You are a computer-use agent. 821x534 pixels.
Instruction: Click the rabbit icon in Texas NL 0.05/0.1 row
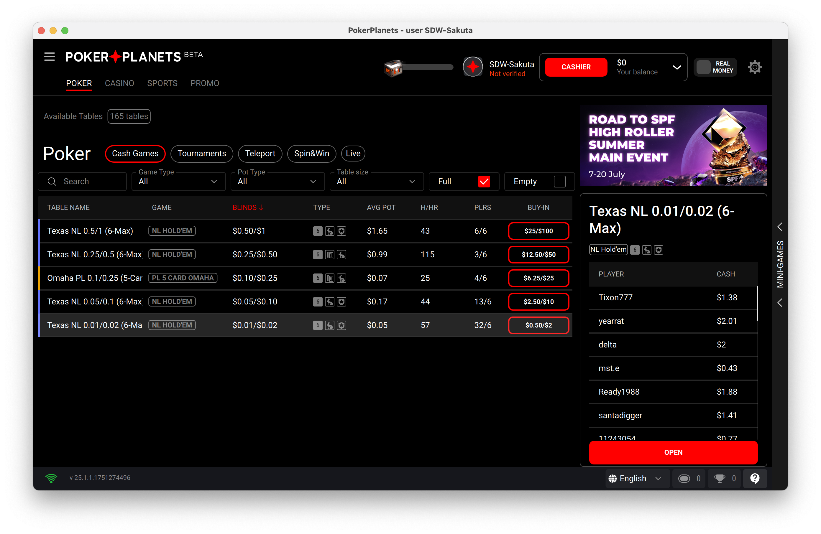(329, 302)
